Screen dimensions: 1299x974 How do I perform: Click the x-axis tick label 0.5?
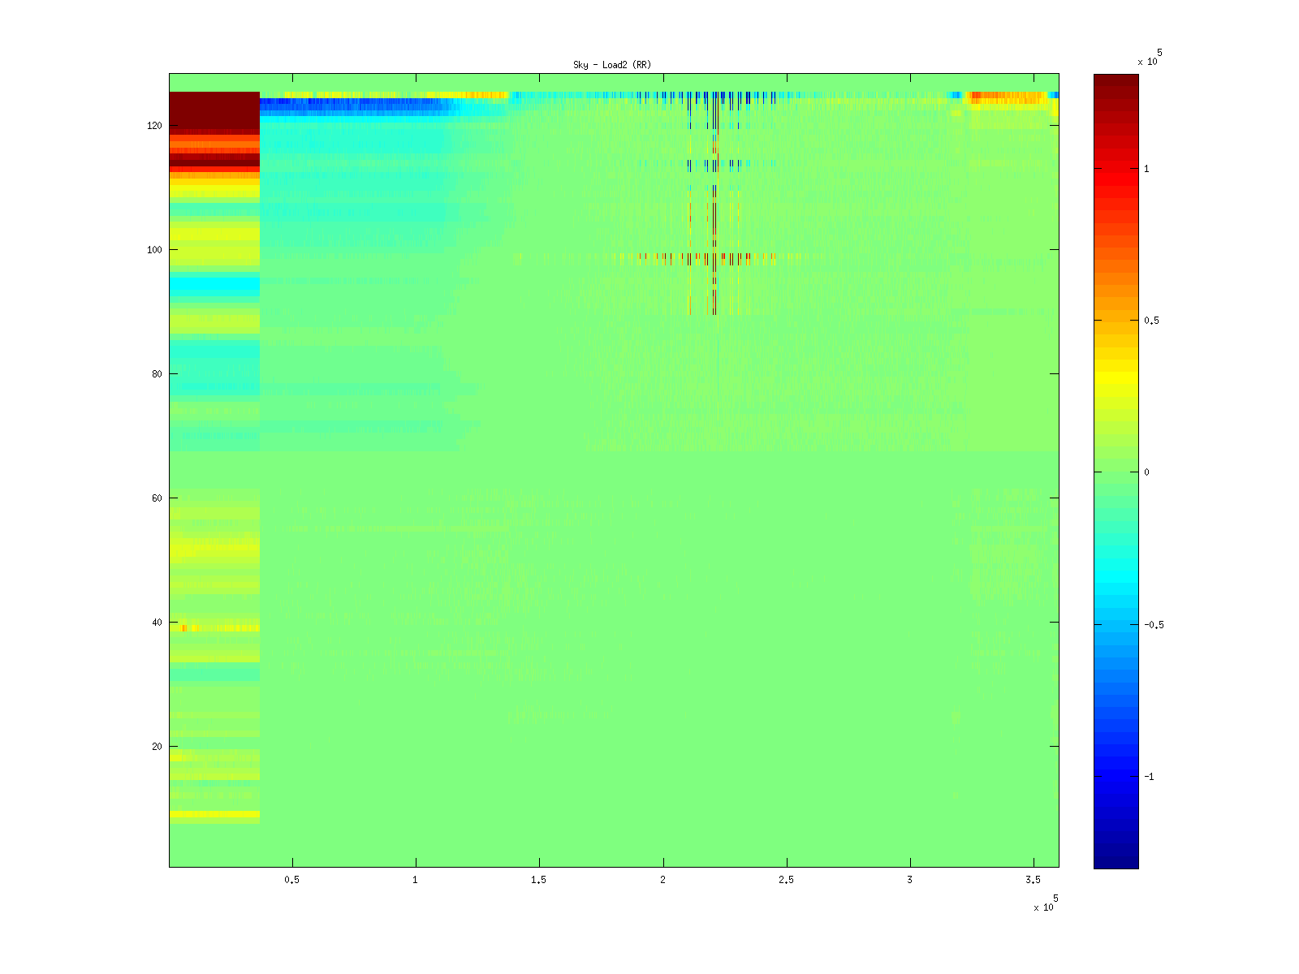click(x=292, y=880)
